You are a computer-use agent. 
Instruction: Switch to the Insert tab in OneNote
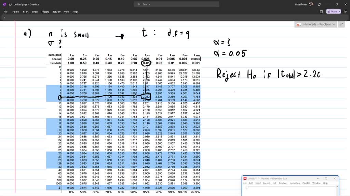coord(25,12)
